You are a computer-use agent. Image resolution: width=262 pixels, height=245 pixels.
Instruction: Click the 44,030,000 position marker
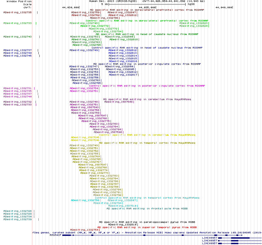pos(71,7)
